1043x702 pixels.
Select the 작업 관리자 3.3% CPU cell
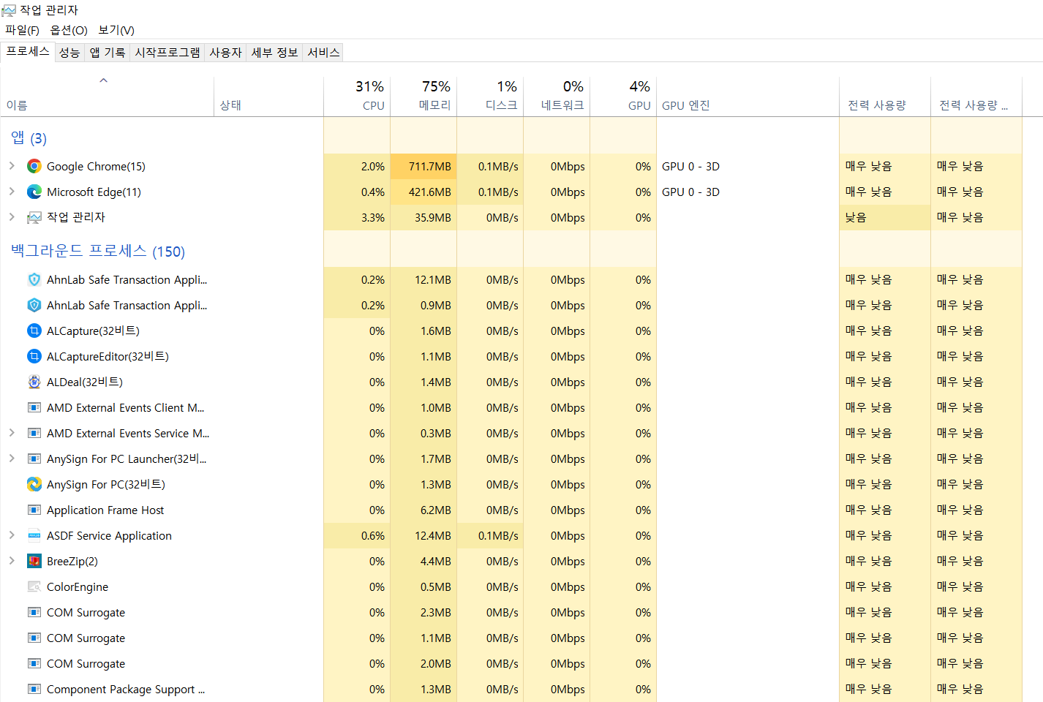tap(357, 217)
